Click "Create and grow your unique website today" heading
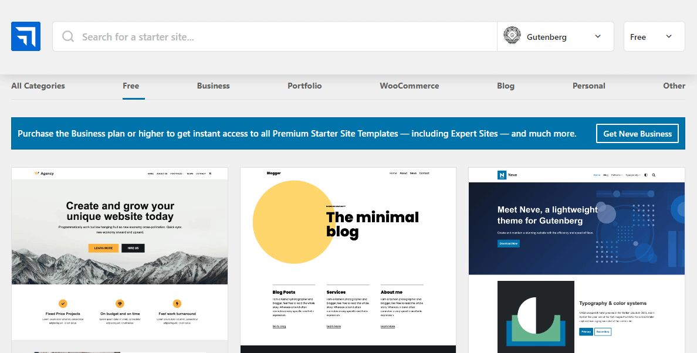 tap(120, 211)
